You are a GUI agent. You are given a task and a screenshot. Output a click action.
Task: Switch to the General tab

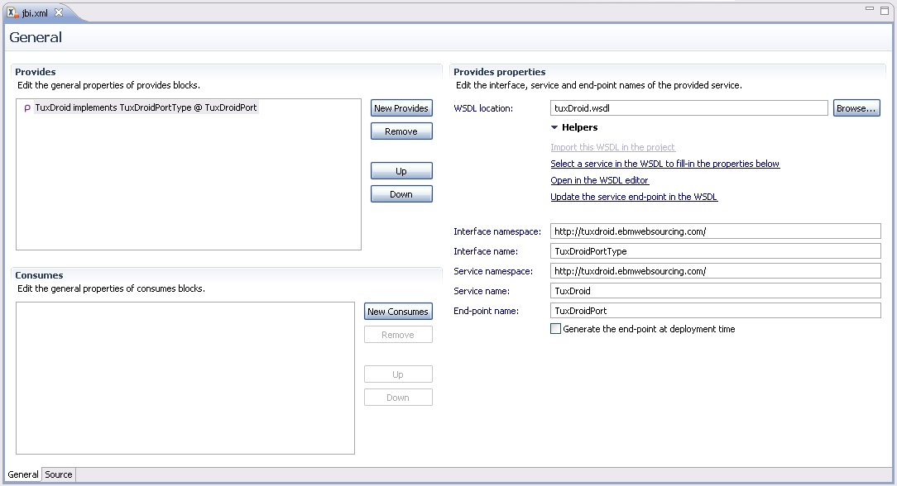(x=23, y=474)
